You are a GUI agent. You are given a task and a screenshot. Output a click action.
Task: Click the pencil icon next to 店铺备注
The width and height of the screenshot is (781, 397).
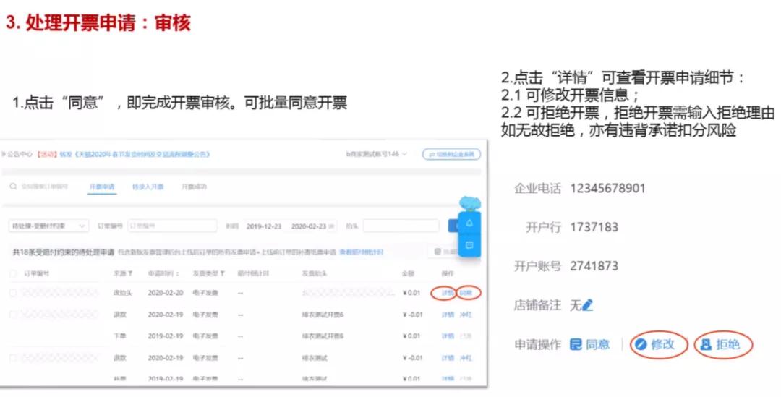[588, 304]
